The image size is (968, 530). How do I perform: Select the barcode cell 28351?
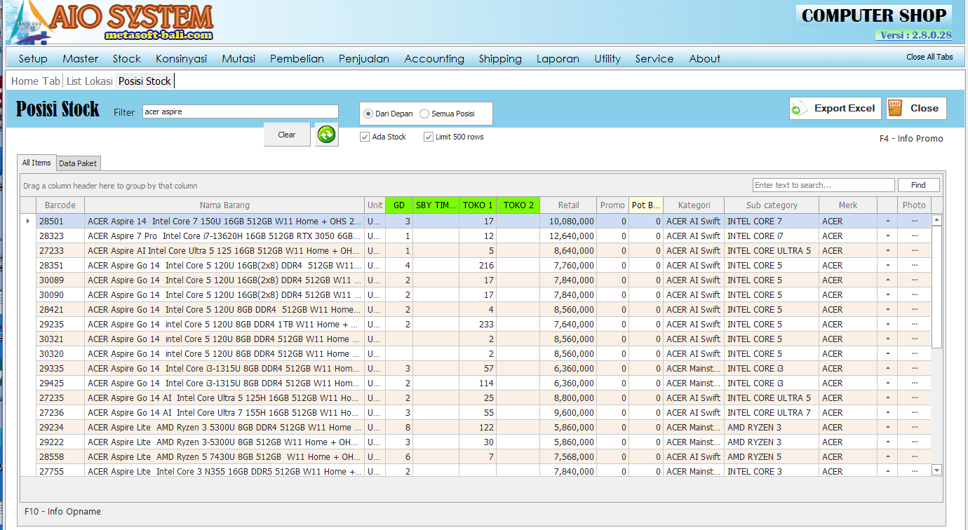(60, 265)
